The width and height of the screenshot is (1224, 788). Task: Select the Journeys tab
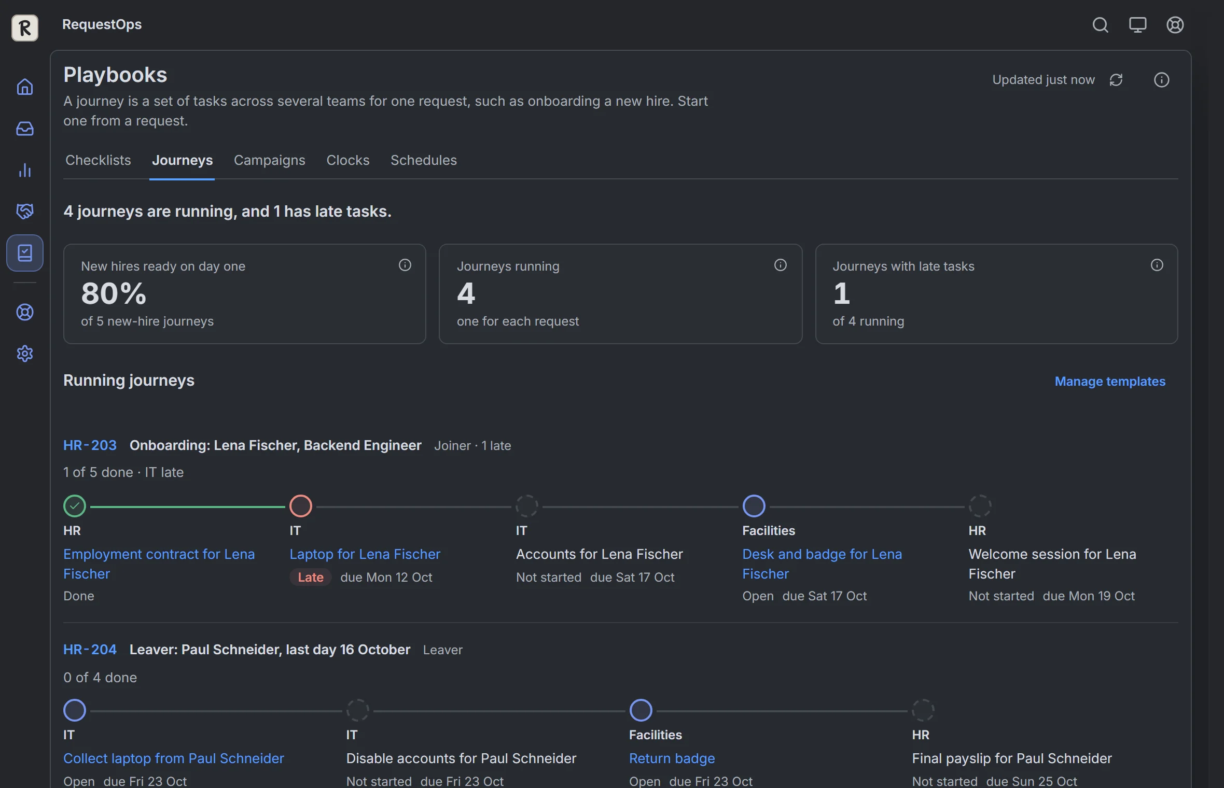[182, 160]
